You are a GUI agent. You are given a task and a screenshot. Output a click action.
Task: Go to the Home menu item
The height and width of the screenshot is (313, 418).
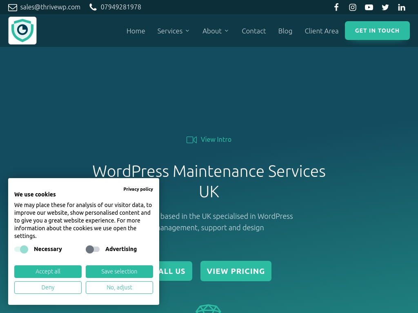click(x=136, y=31)
